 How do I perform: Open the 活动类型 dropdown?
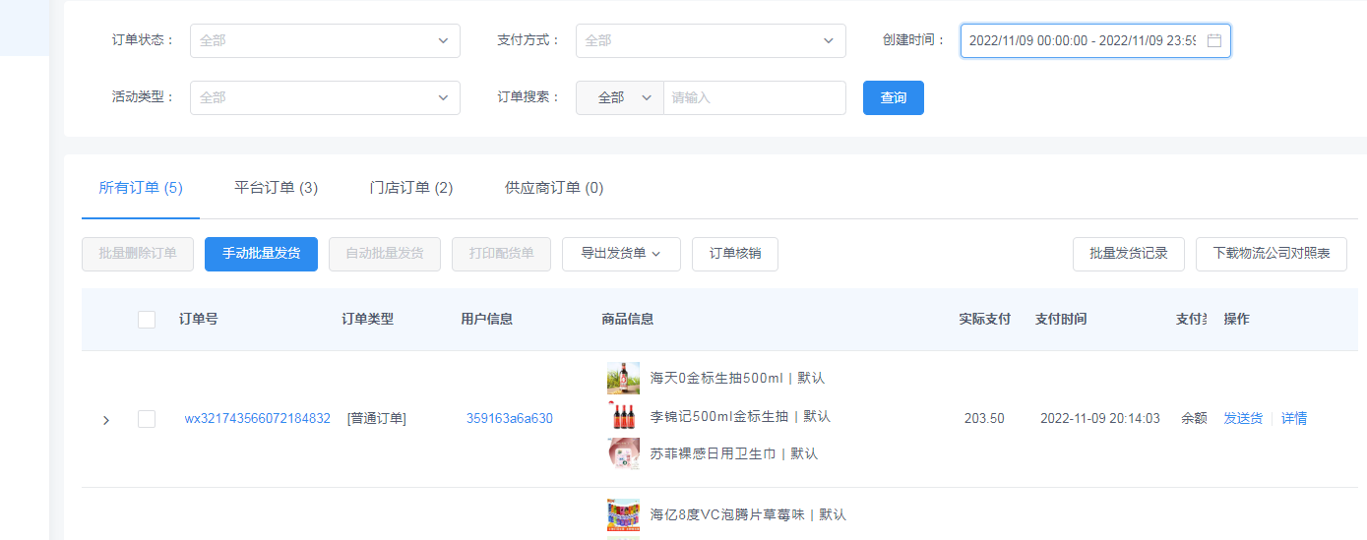click(325, 97)
